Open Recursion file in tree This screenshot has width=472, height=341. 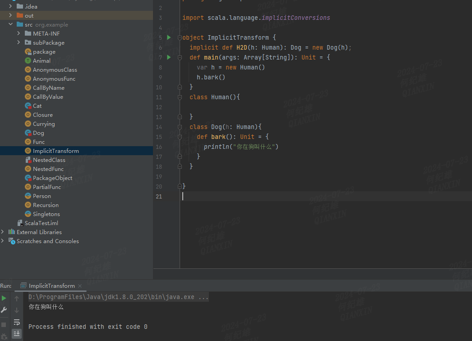[x=46, y=205]
